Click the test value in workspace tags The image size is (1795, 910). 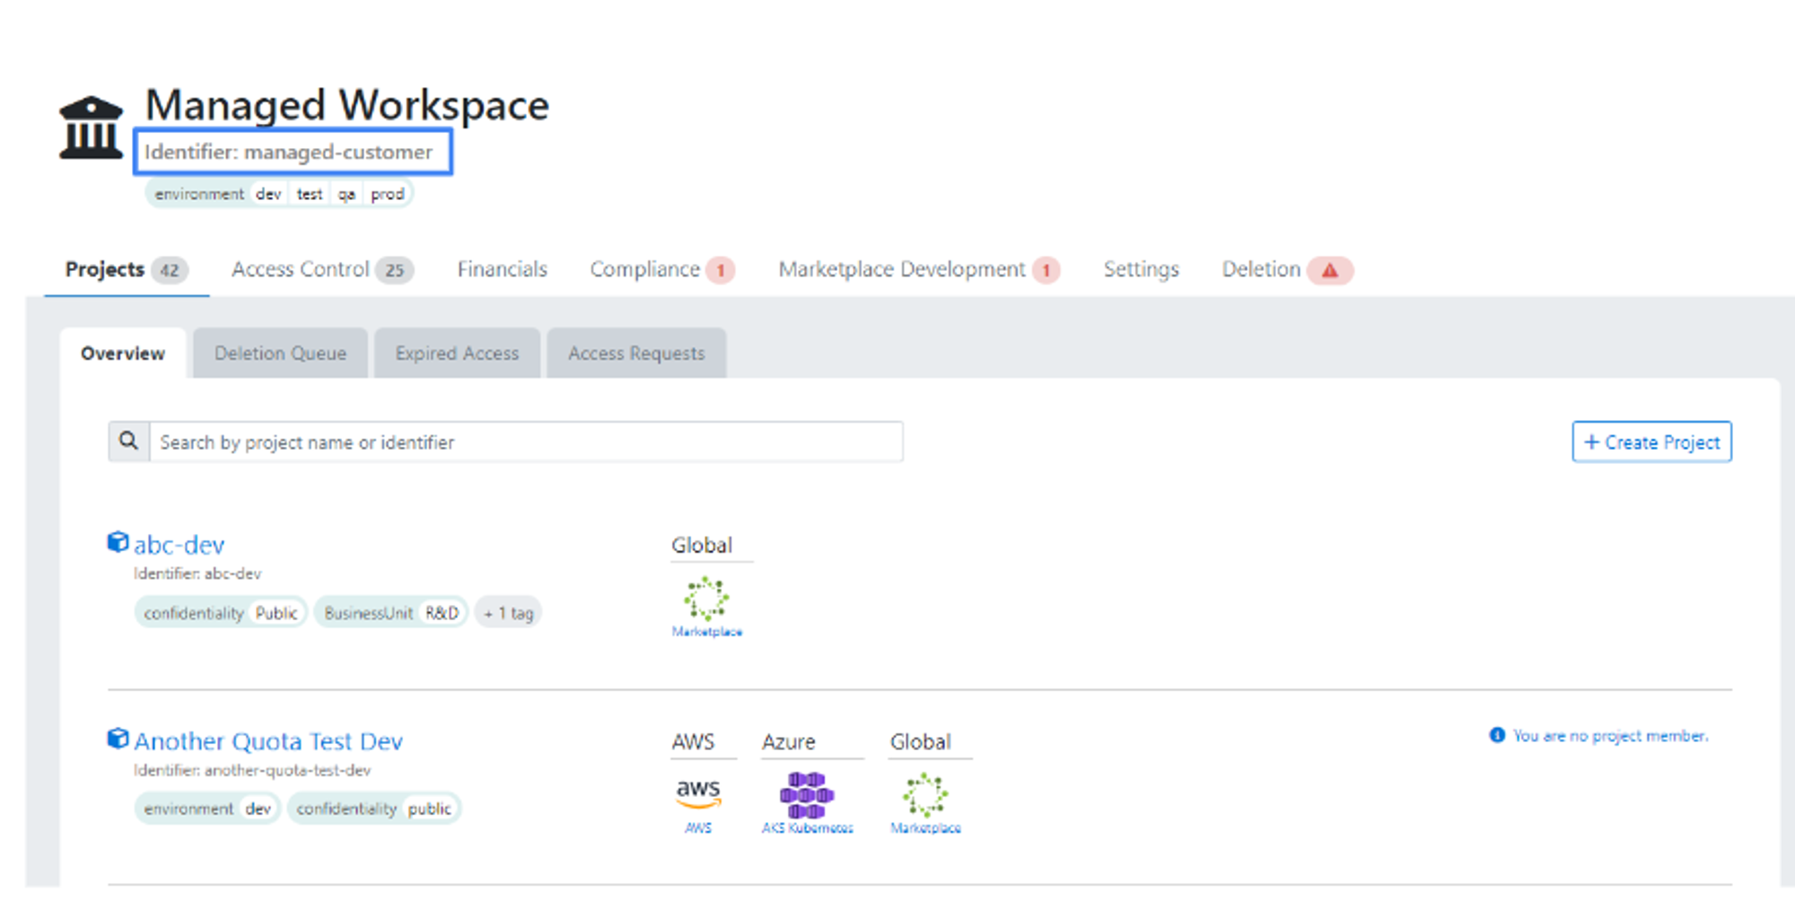click(x=310, y=194)
